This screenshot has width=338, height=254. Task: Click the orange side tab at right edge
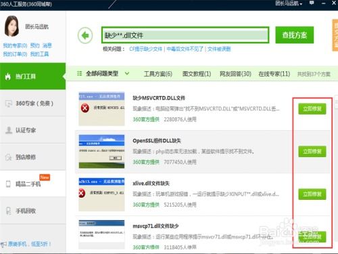tap(335, 35)
